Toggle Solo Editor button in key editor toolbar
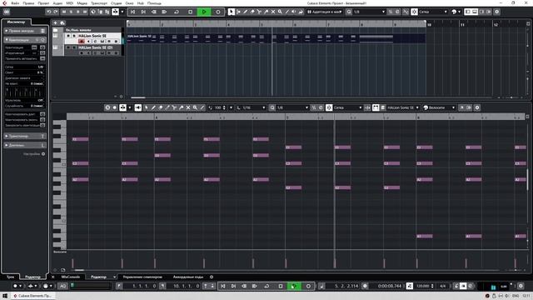Image resolution: width=533 pixels, height=300 pixels. [x=107, y=107]
